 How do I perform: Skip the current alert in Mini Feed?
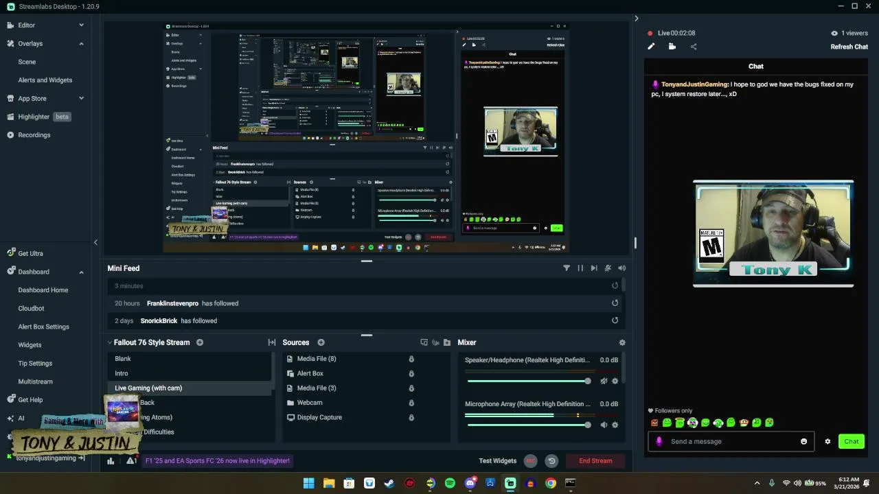click(594, 268)
